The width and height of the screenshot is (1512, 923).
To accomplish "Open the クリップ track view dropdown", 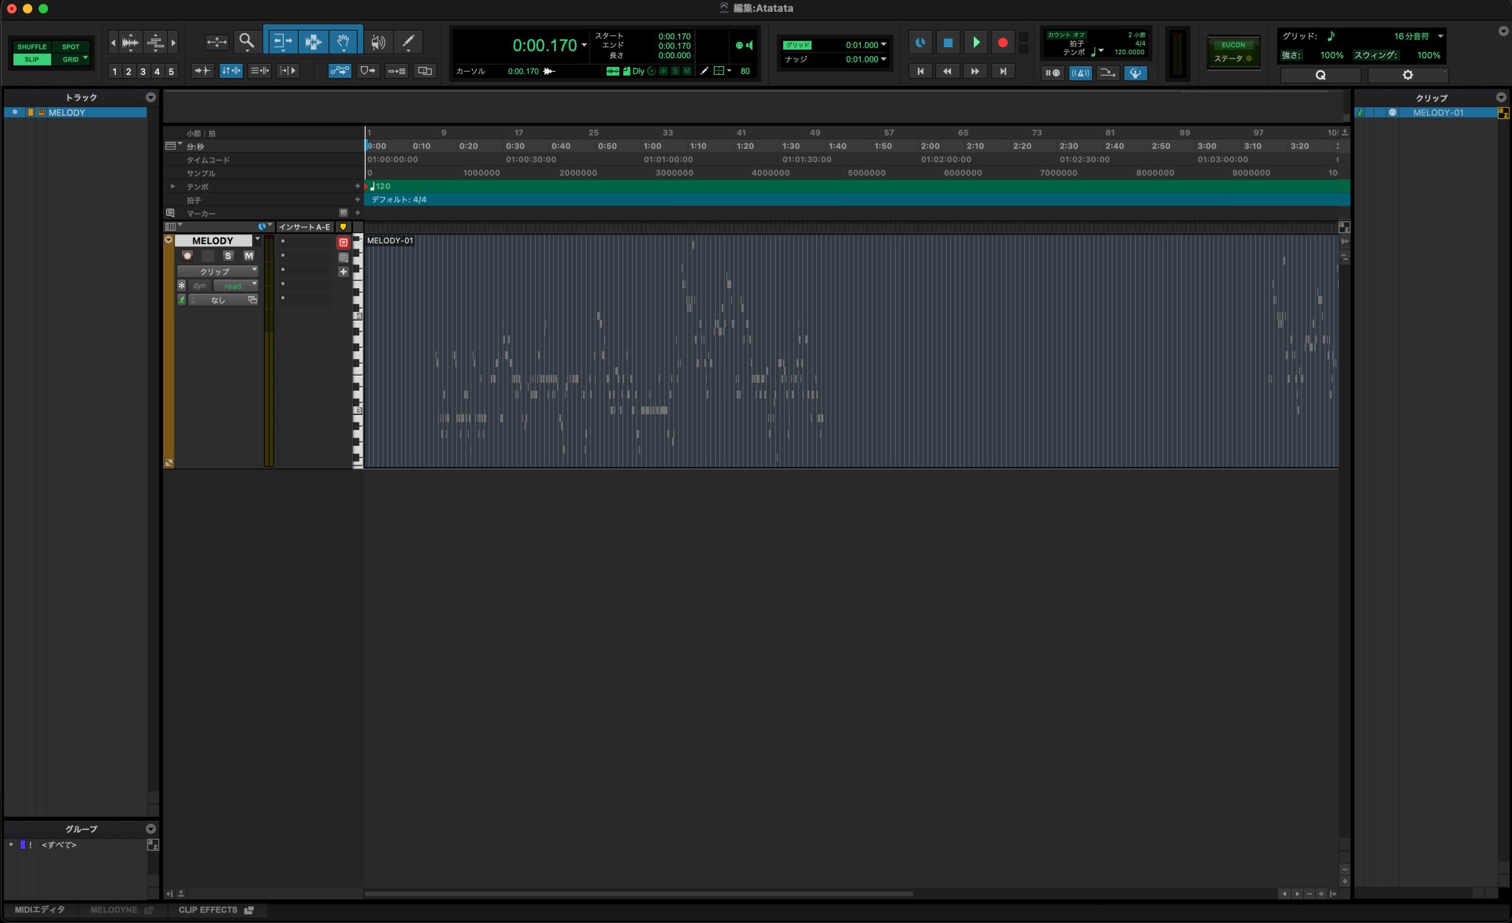I will 218,270.
